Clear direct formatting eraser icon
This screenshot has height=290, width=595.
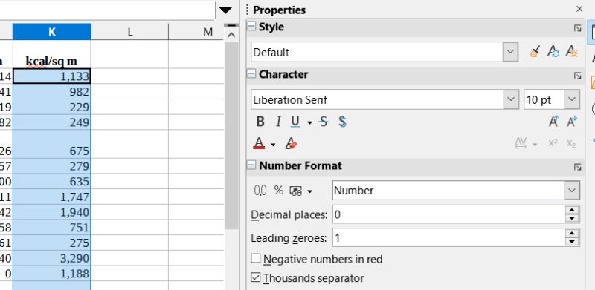[291, 143]
